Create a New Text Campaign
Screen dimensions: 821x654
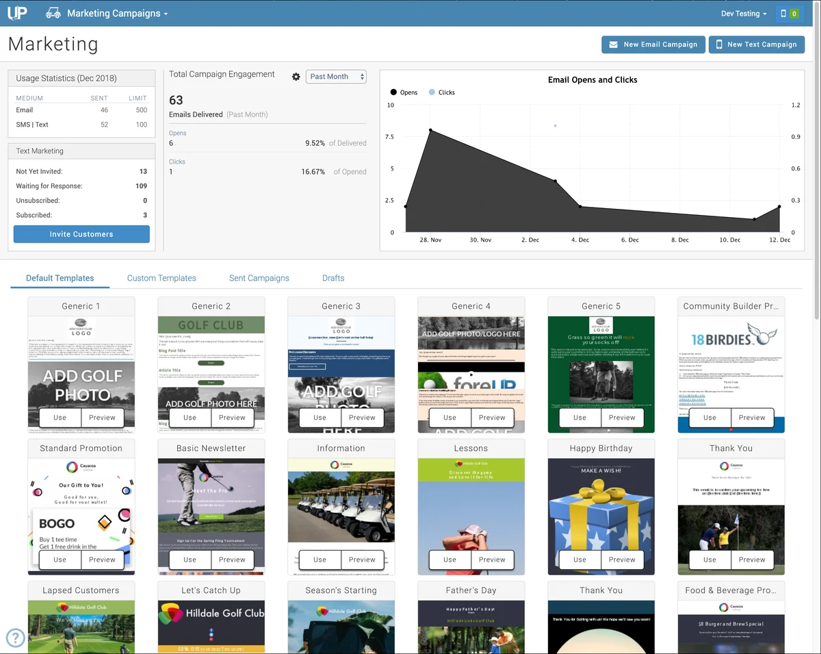pyautogui.click(x=756, y=44)
